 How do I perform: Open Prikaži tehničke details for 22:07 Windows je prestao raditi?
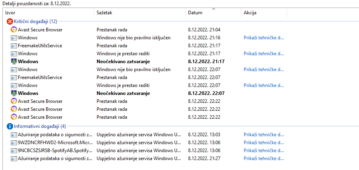pyautogui.click(x=264, y=85)
